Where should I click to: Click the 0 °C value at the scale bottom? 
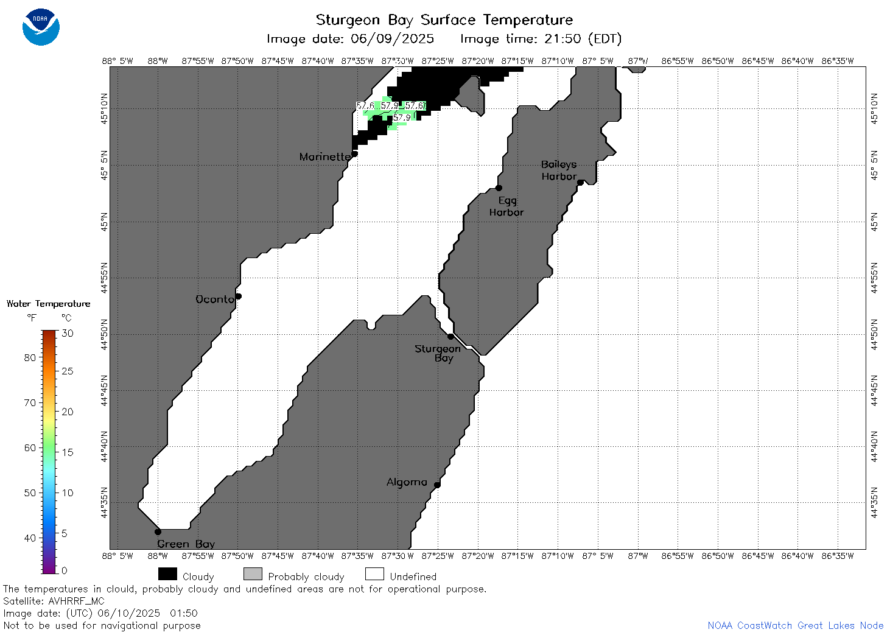pyautogui.click(x=65, y=570)
